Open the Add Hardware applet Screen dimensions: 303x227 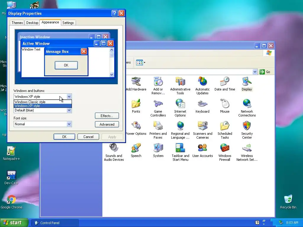(136, 84)
